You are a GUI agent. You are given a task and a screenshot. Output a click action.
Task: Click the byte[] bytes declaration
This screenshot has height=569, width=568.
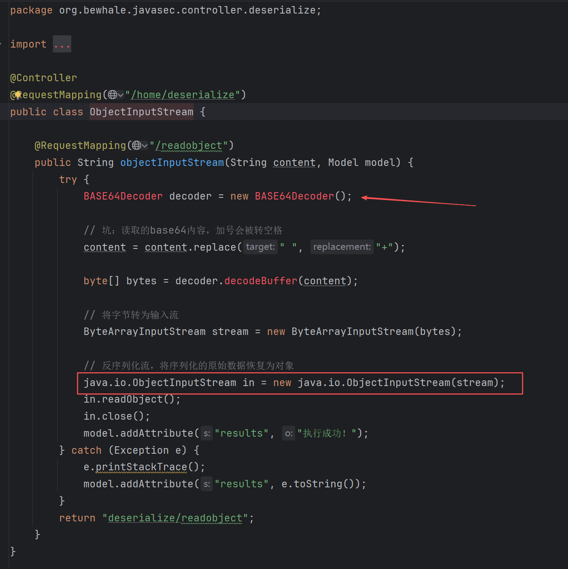click(221, 281)
